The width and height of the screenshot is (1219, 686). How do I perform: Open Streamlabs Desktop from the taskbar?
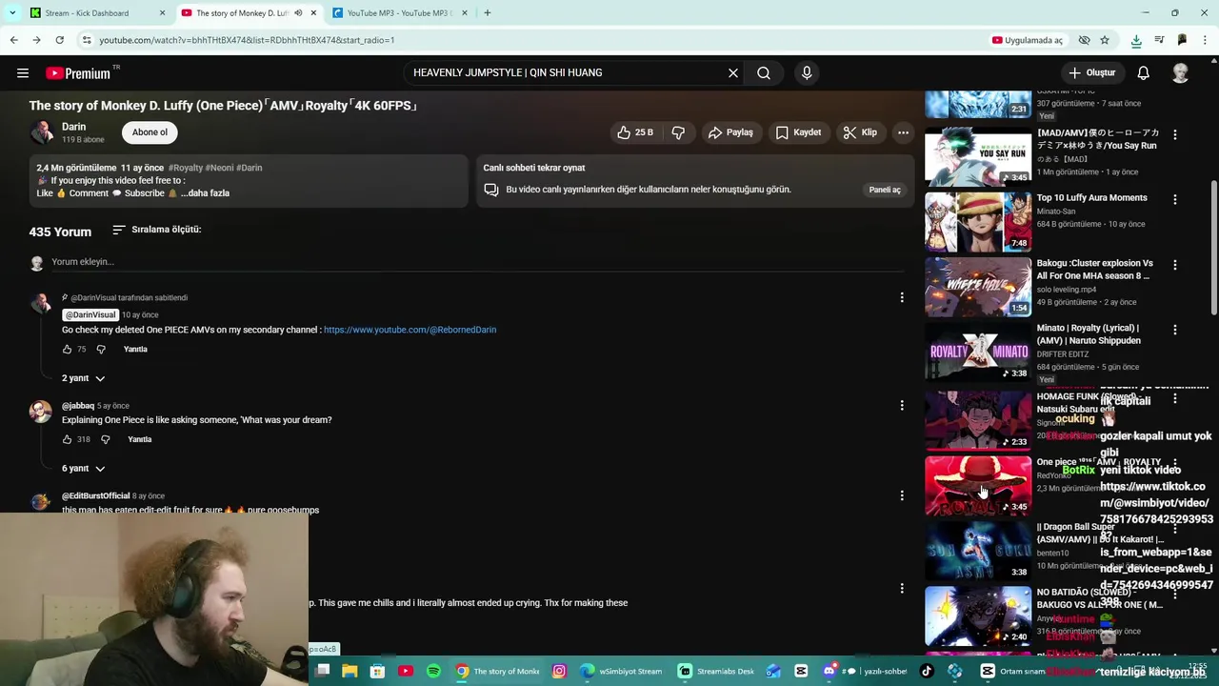tap(715, 671)
